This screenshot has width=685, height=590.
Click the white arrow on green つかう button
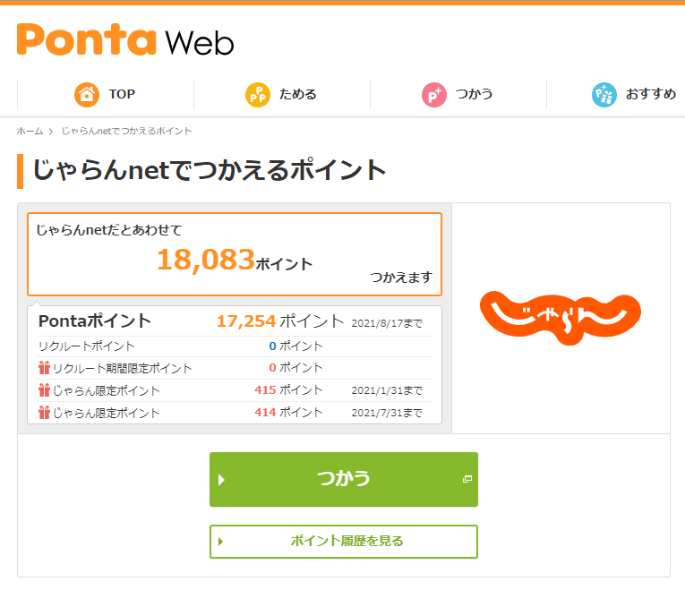(221, 480)
